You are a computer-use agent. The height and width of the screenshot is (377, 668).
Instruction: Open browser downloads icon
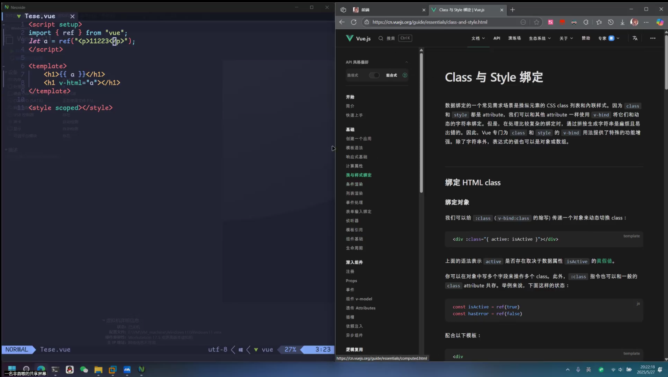(x=622, y=22)
